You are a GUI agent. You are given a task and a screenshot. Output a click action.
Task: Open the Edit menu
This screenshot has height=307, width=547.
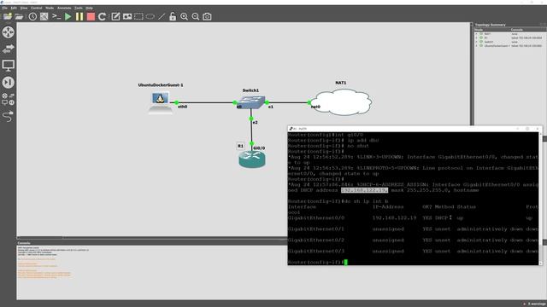point(14,8)
